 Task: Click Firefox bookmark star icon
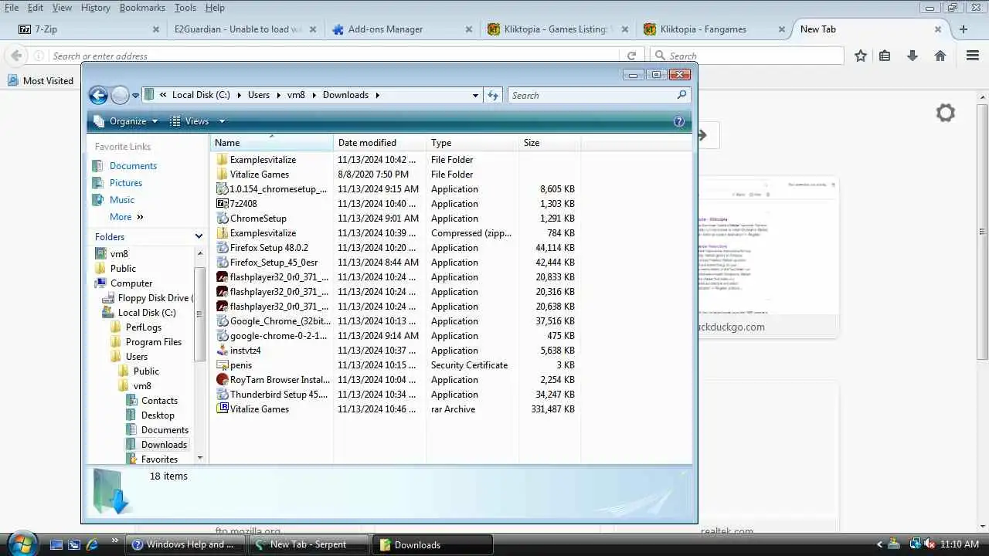click(861, 56)
